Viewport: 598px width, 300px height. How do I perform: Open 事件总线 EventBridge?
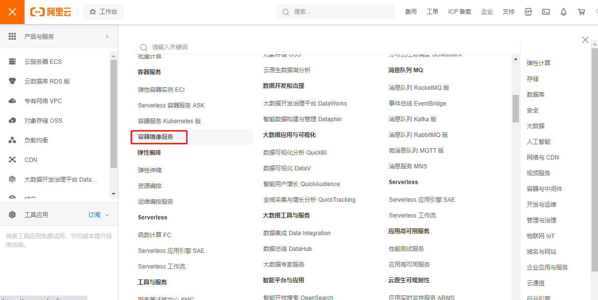(x=417, y=103)
